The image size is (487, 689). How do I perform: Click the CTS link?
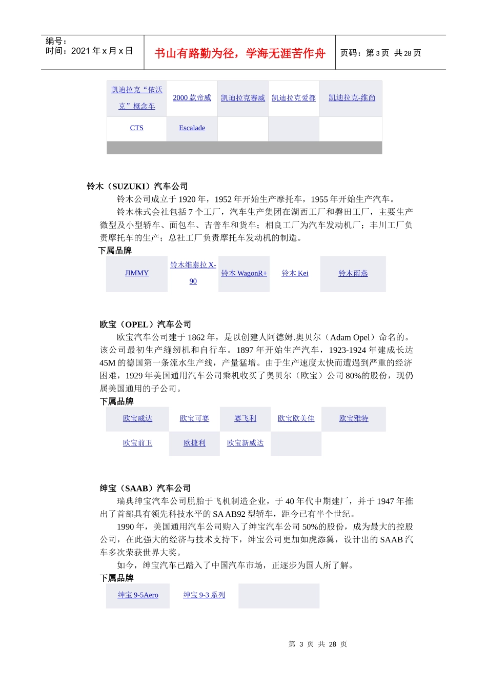[x=137, y=128]
